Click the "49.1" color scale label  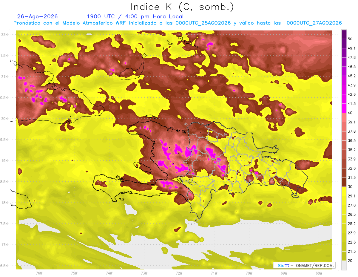click(x=352, y=48)
